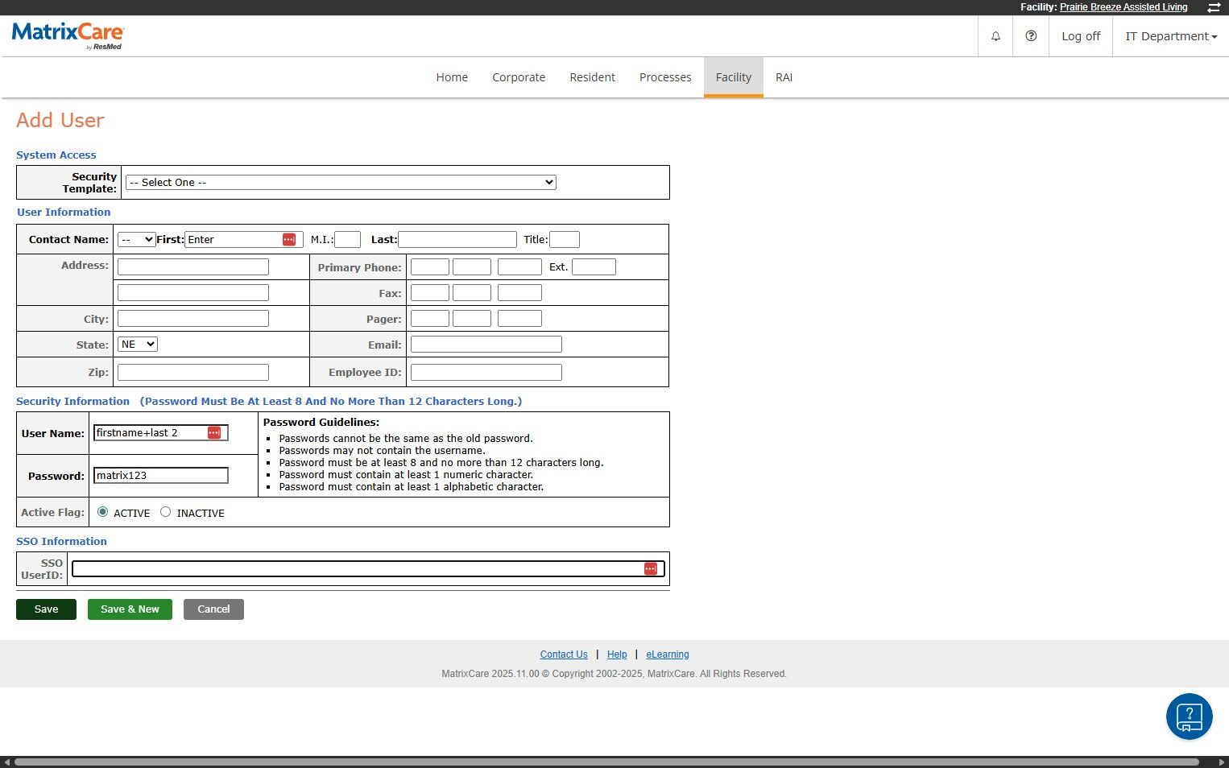Viewport: 1229px width, 768px height.
Task: Go to MatrixCare logo home
Action: tap(68, 35)
